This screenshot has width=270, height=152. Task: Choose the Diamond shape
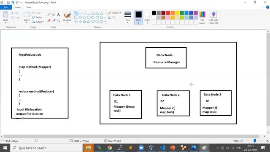point(80,17)
